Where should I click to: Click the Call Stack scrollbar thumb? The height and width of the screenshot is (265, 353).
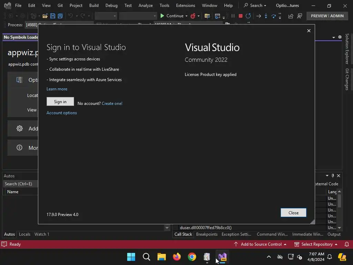tap(339, 200)
